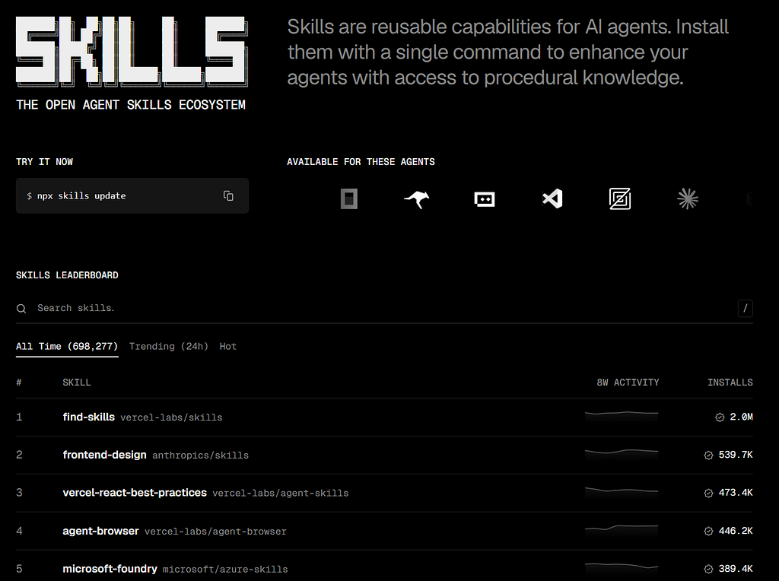Open the Hot tab

(228, 347)
